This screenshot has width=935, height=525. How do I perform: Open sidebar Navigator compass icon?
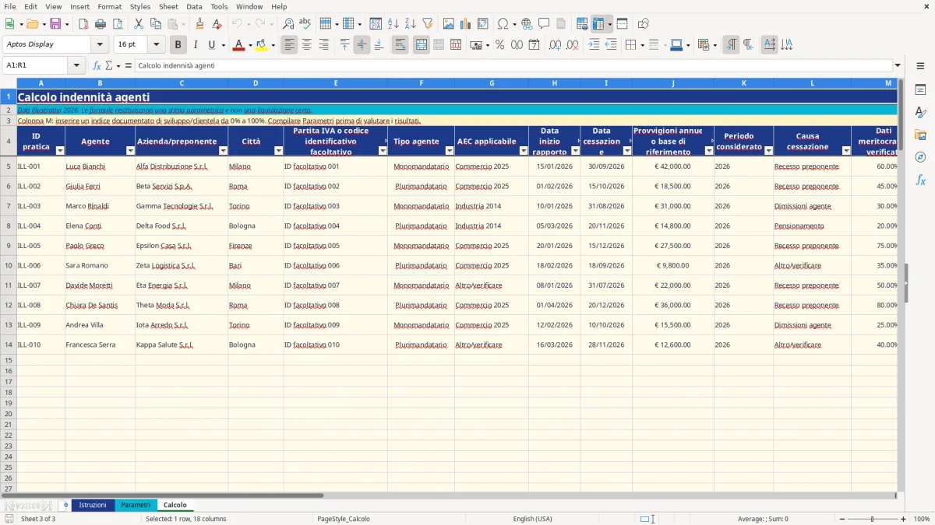(920, 157)
